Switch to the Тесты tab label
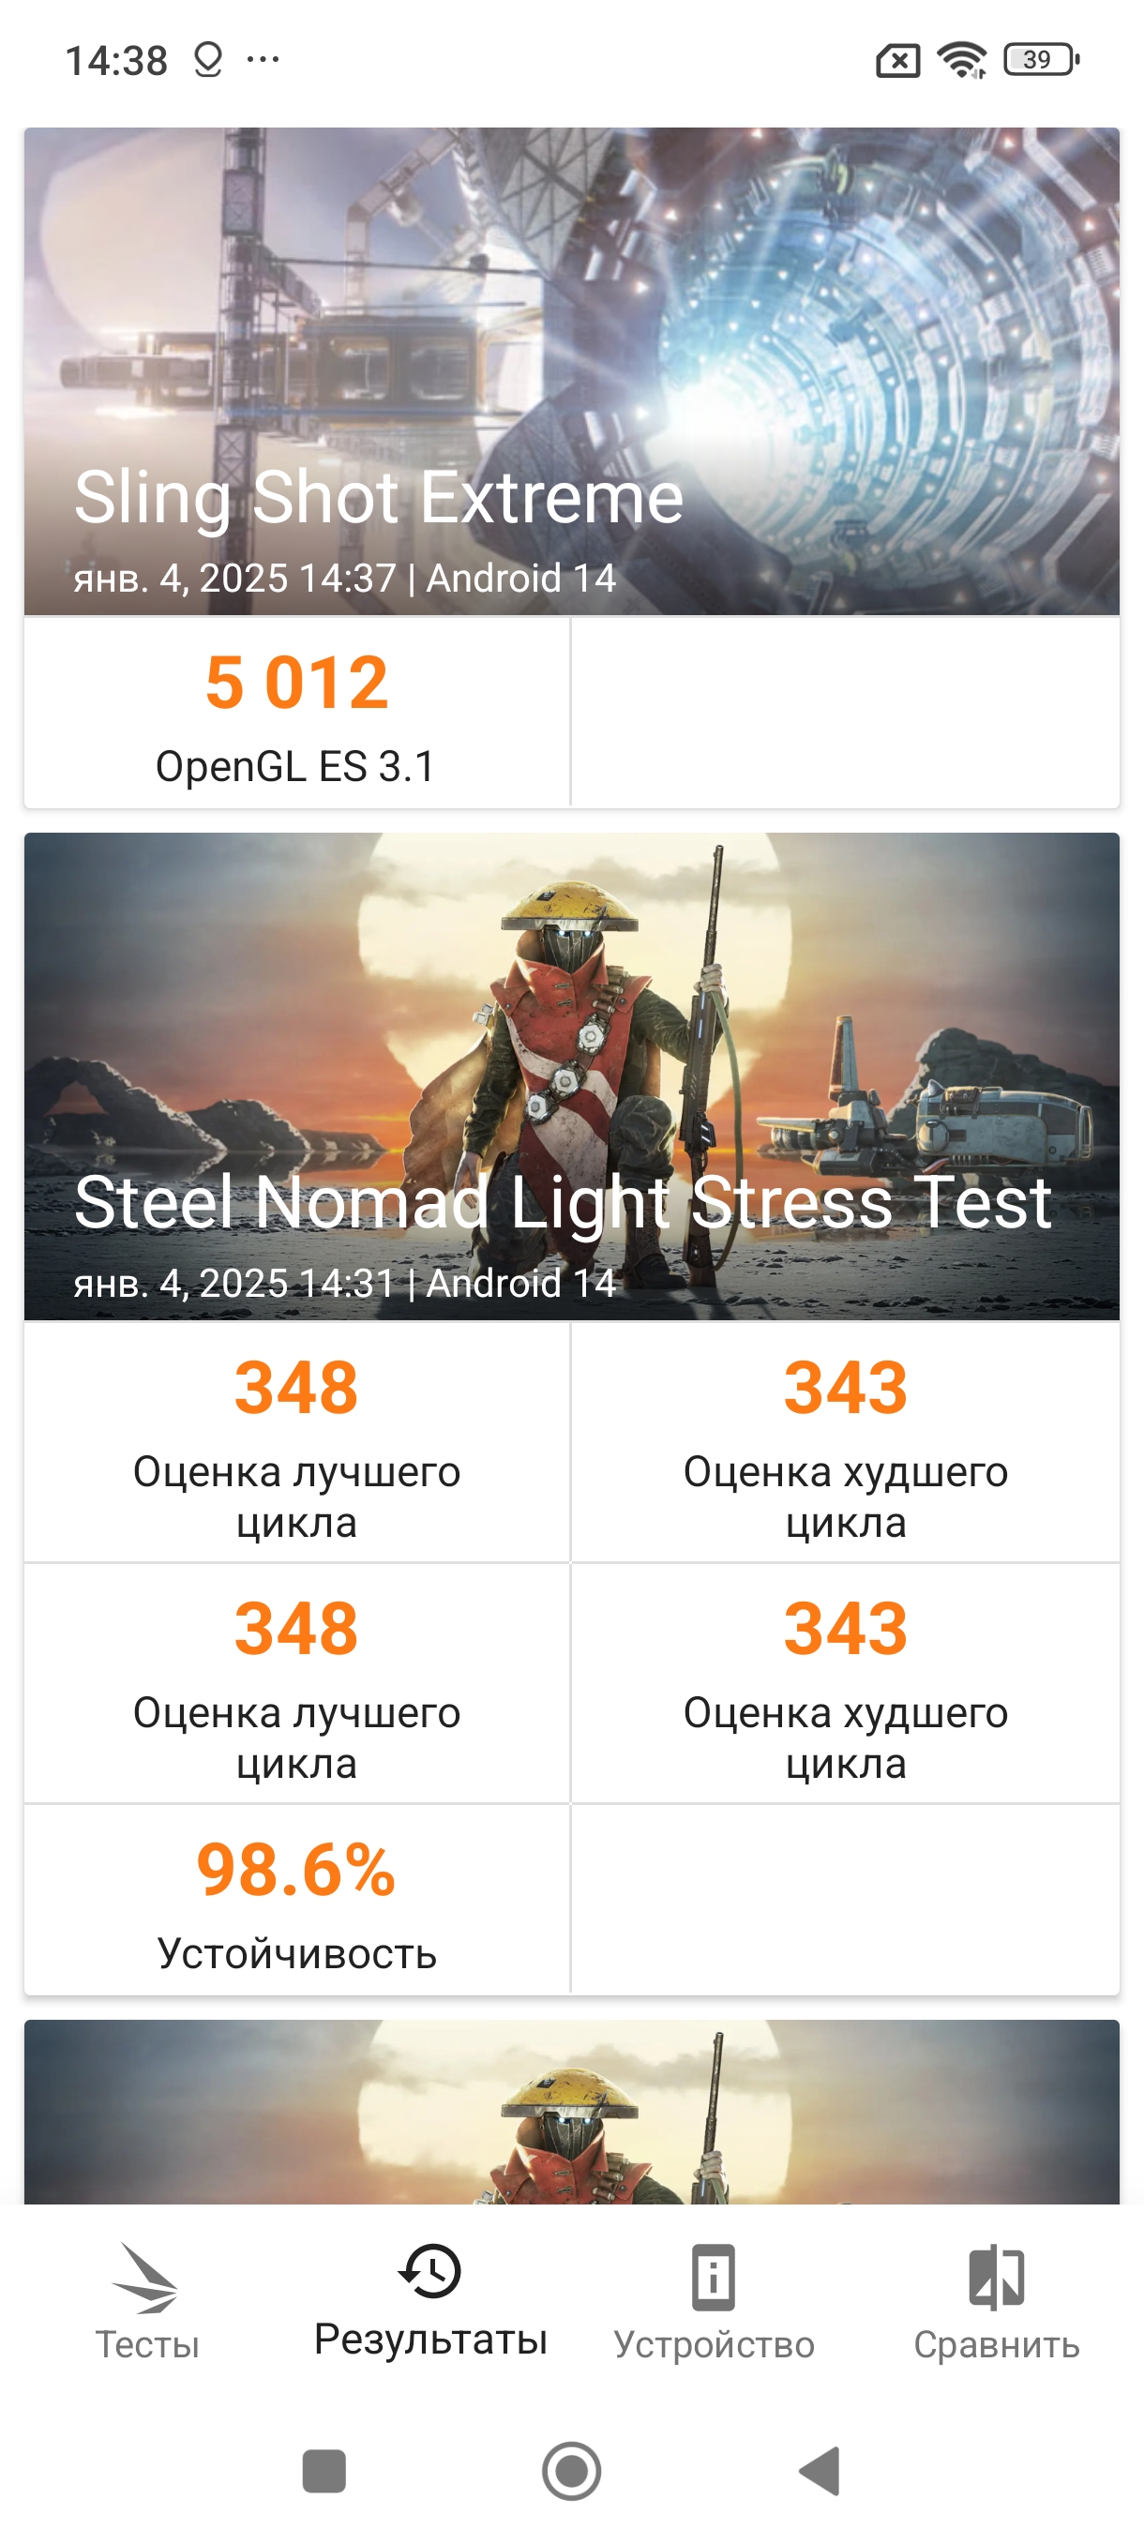1144x2543 pixels. (x=147, y=2344)
